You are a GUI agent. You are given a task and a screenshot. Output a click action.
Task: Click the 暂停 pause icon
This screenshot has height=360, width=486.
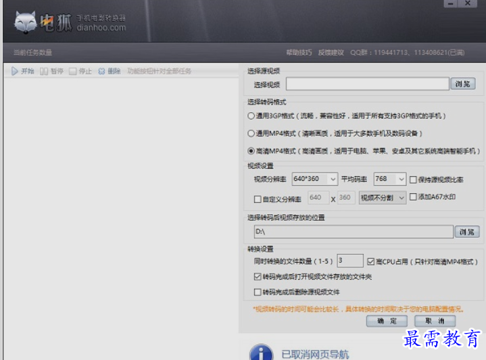(44, 72)
